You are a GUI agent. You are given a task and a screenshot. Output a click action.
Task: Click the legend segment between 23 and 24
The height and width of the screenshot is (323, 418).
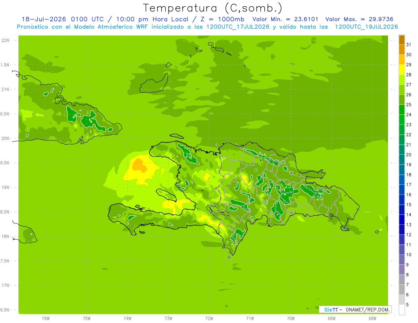point(402,120)
